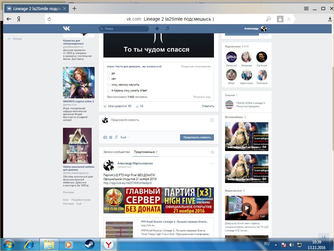Screen dimensions: 334x251
Task: Search wall posts magnifier icon
Action: click(212, 152)
